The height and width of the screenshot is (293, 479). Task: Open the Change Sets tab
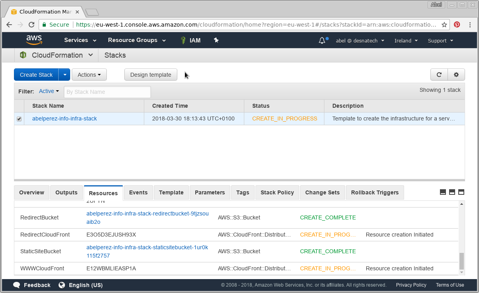[x=322, y=192]
